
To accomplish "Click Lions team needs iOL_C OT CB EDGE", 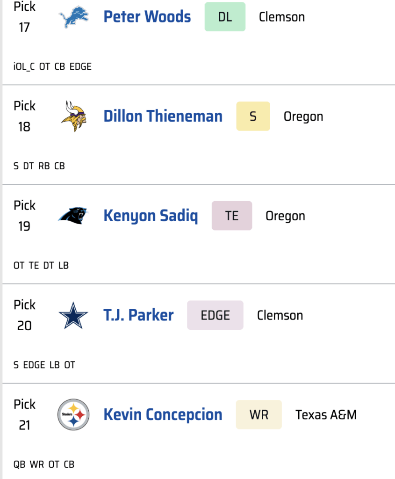I will (x=52, y=66).
